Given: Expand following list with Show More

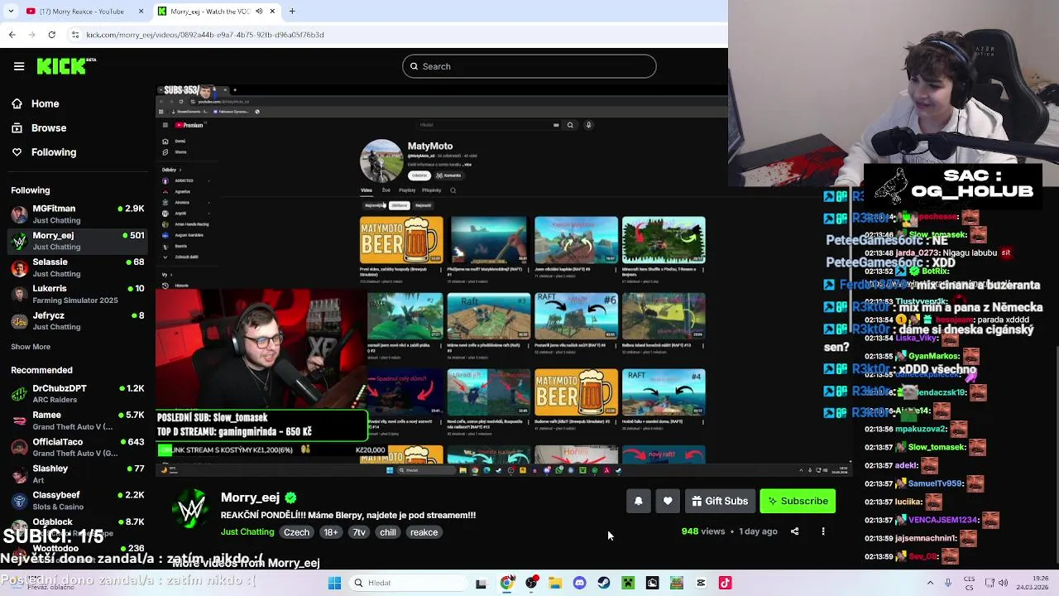Looking at the screenshot, I should [31, 347].
